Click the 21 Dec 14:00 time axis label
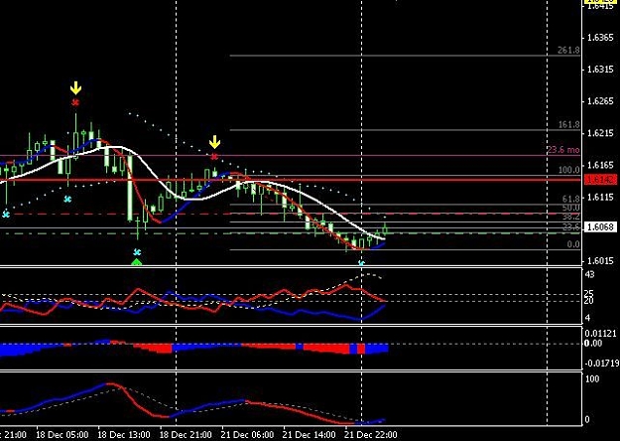The height and width of the screenshot is (441, 620). click(x=310, y=435)
